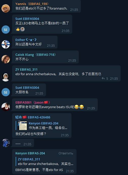Click sender name EBIFAS001（Jason）

coord(33,102)
